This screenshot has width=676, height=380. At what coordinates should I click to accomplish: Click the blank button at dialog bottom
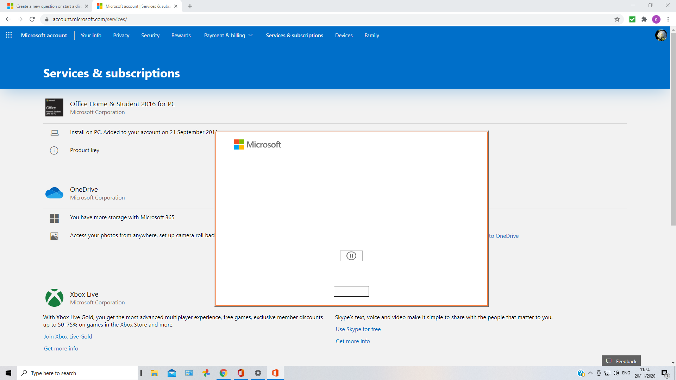[x=351, y=291]
